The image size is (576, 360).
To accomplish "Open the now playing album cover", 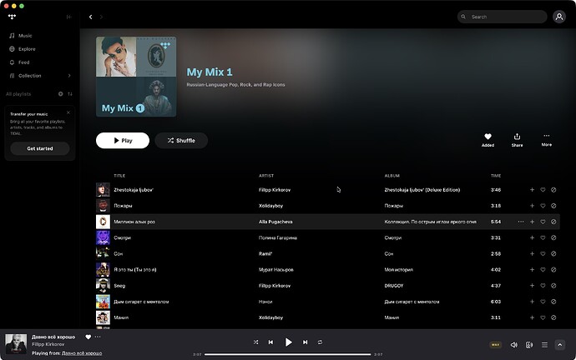I will point(16,344).
